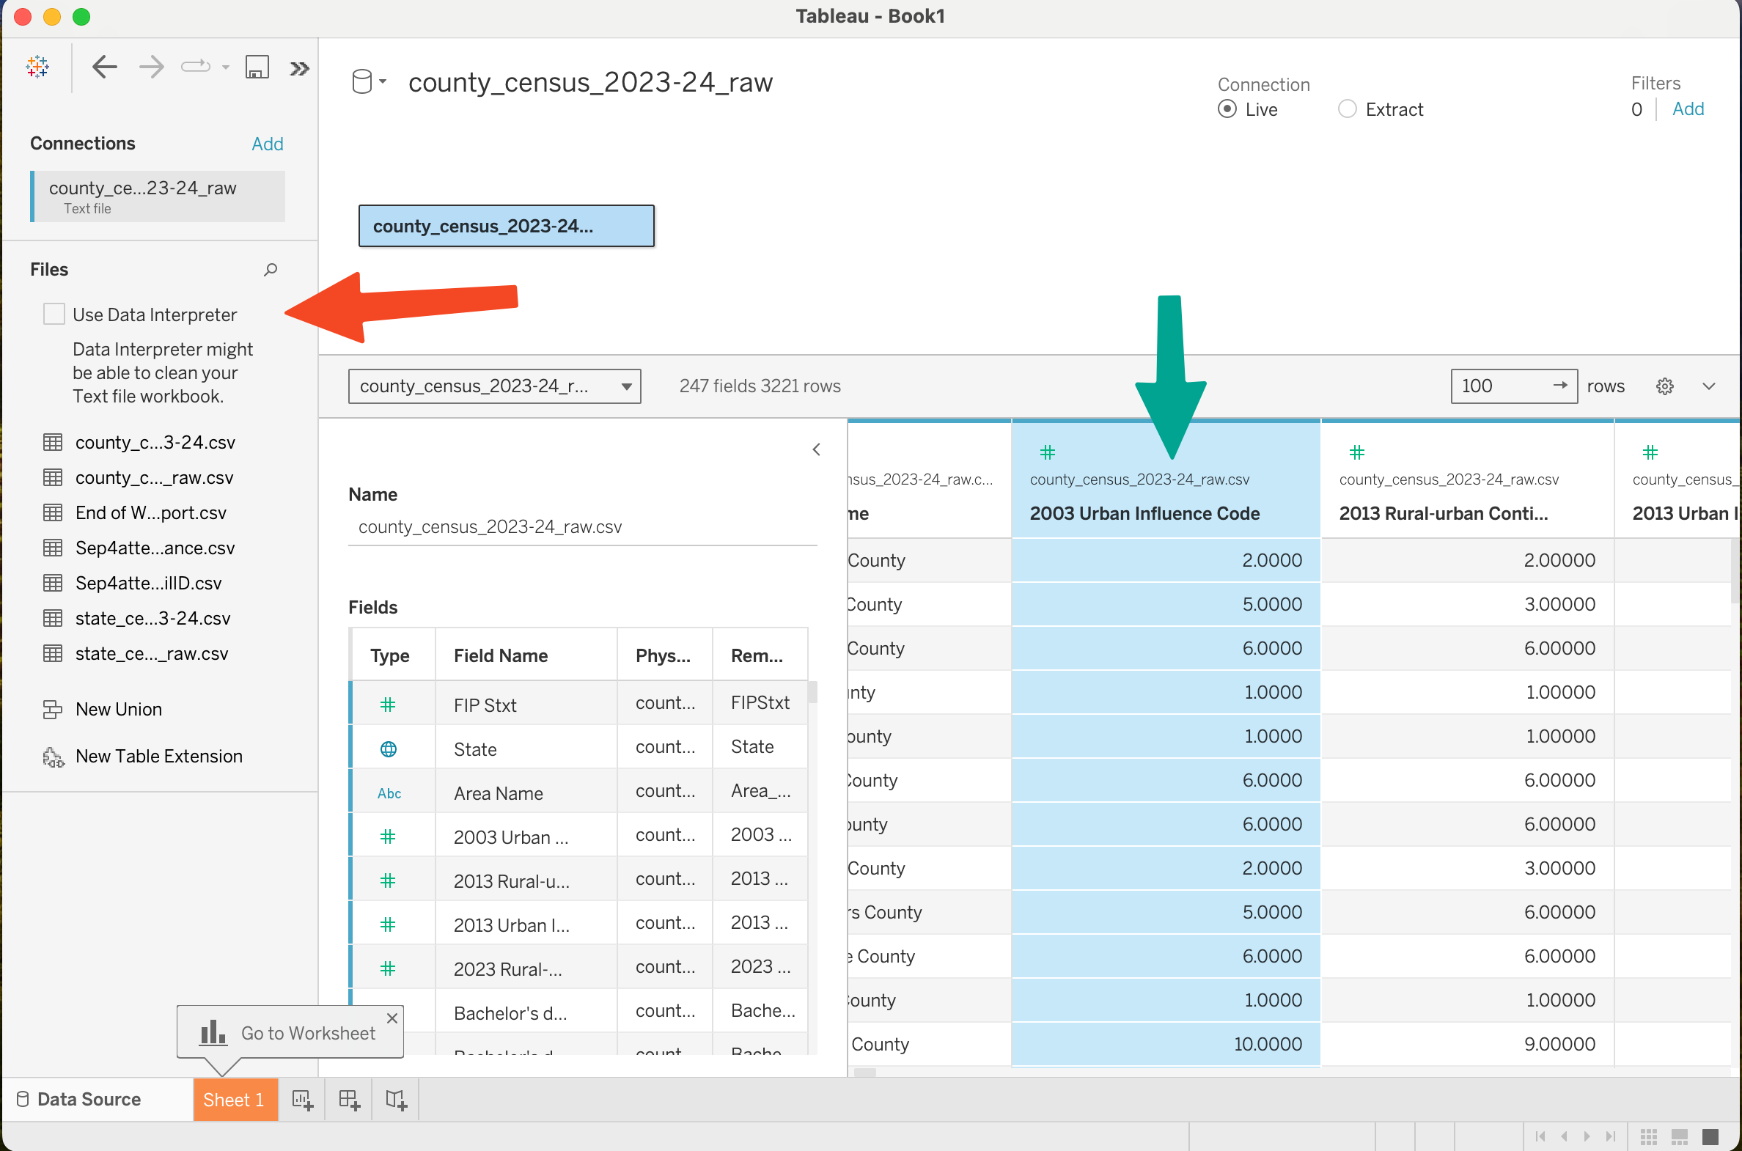Select state_ce...3-24.csv file
The height and width of the screenshot is (1151, 1742).
coord(152,618)
